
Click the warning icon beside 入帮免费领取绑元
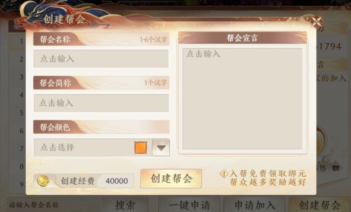224,174
